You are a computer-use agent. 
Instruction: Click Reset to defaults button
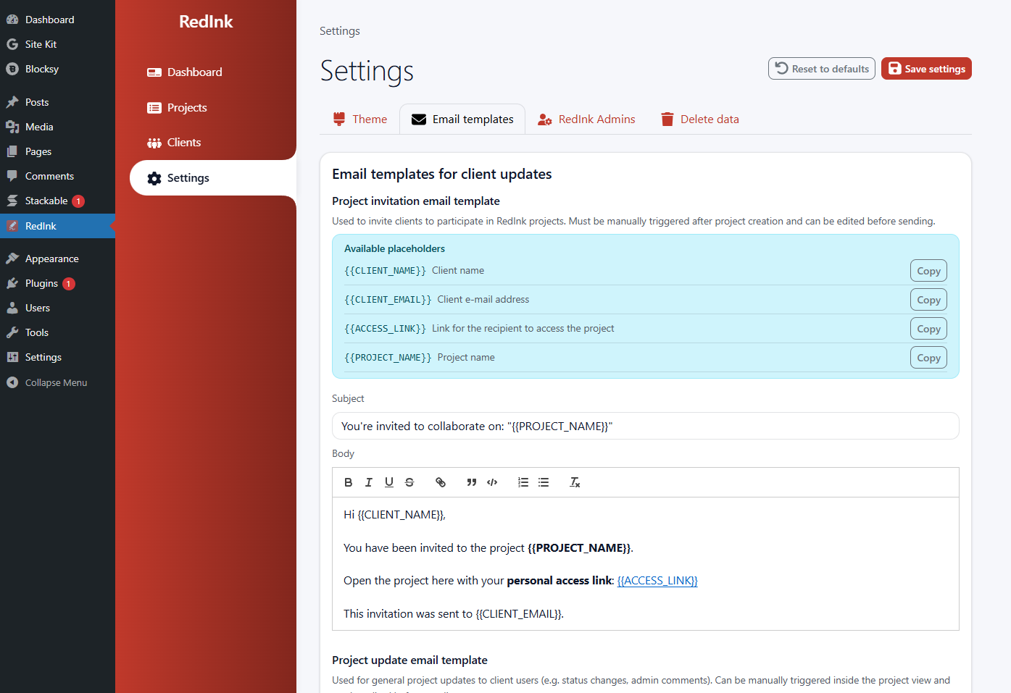[x=822, y=69]
